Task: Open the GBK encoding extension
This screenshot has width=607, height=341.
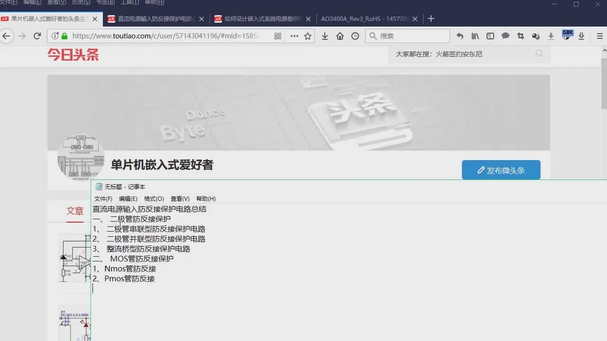Action: pyautogui.click(x=567, y=35)
